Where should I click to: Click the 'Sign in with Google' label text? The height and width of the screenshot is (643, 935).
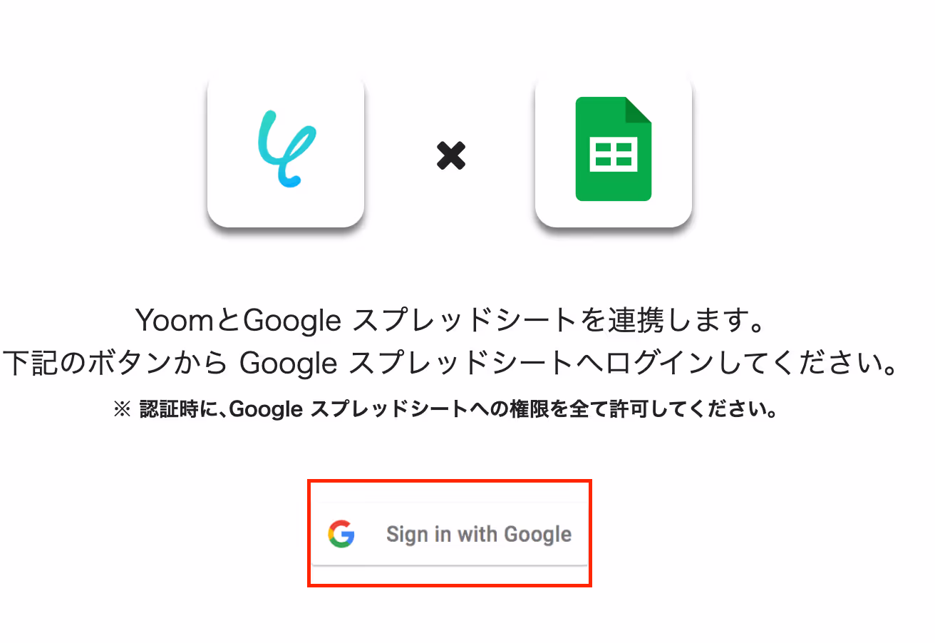click(x=479, y=535)
